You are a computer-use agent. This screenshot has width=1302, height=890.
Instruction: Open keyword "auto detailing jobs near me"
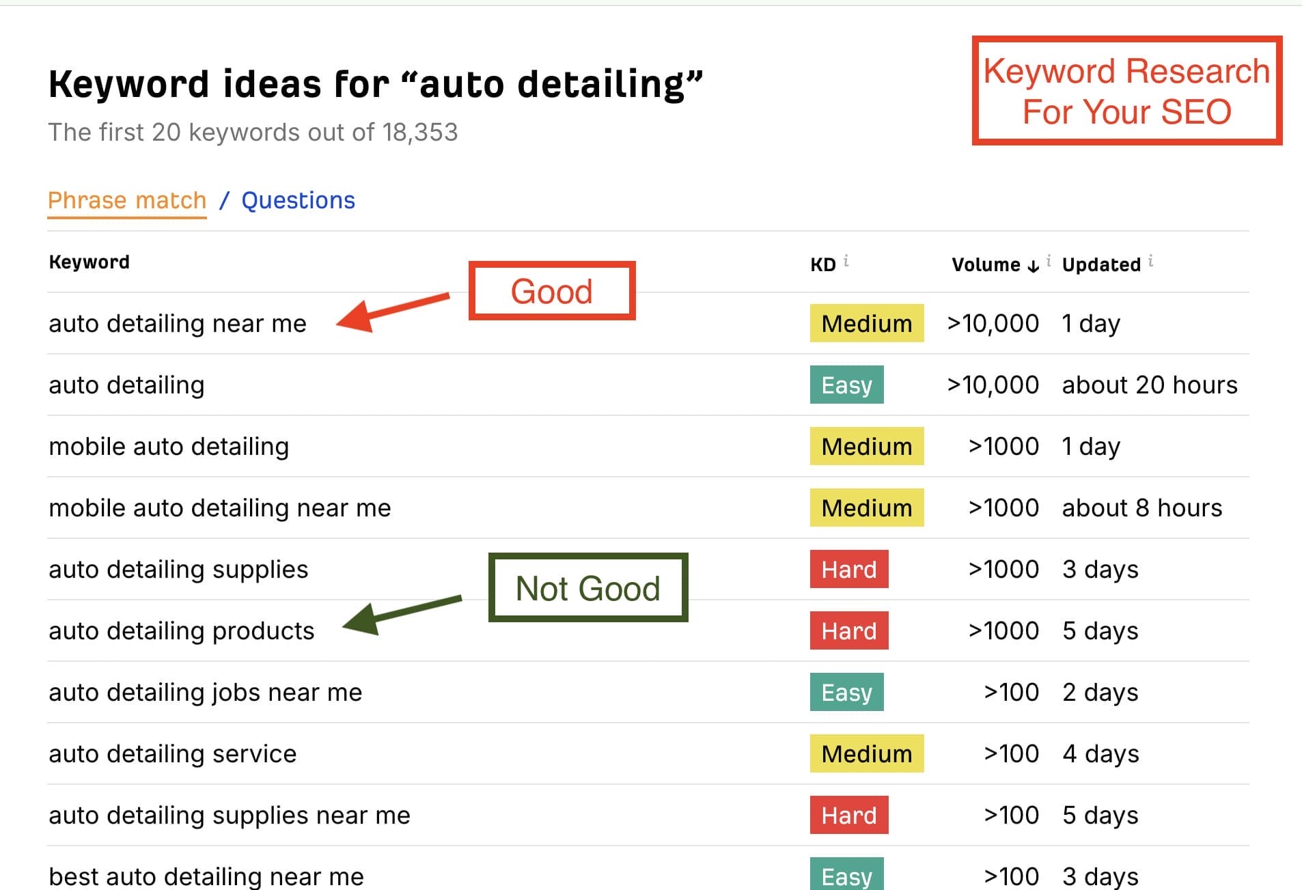click(x=205, y=692)
